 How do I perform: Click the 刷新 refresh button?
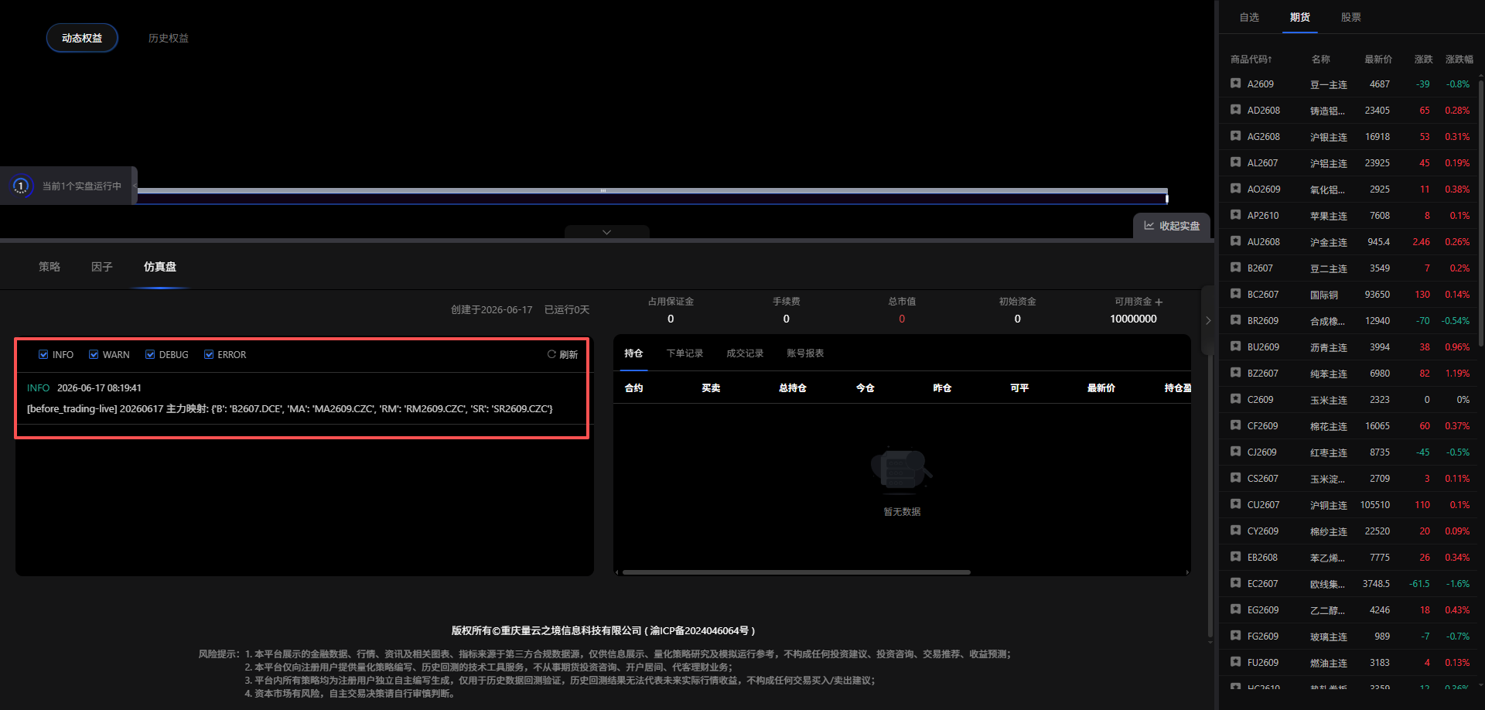coord(563,354)
